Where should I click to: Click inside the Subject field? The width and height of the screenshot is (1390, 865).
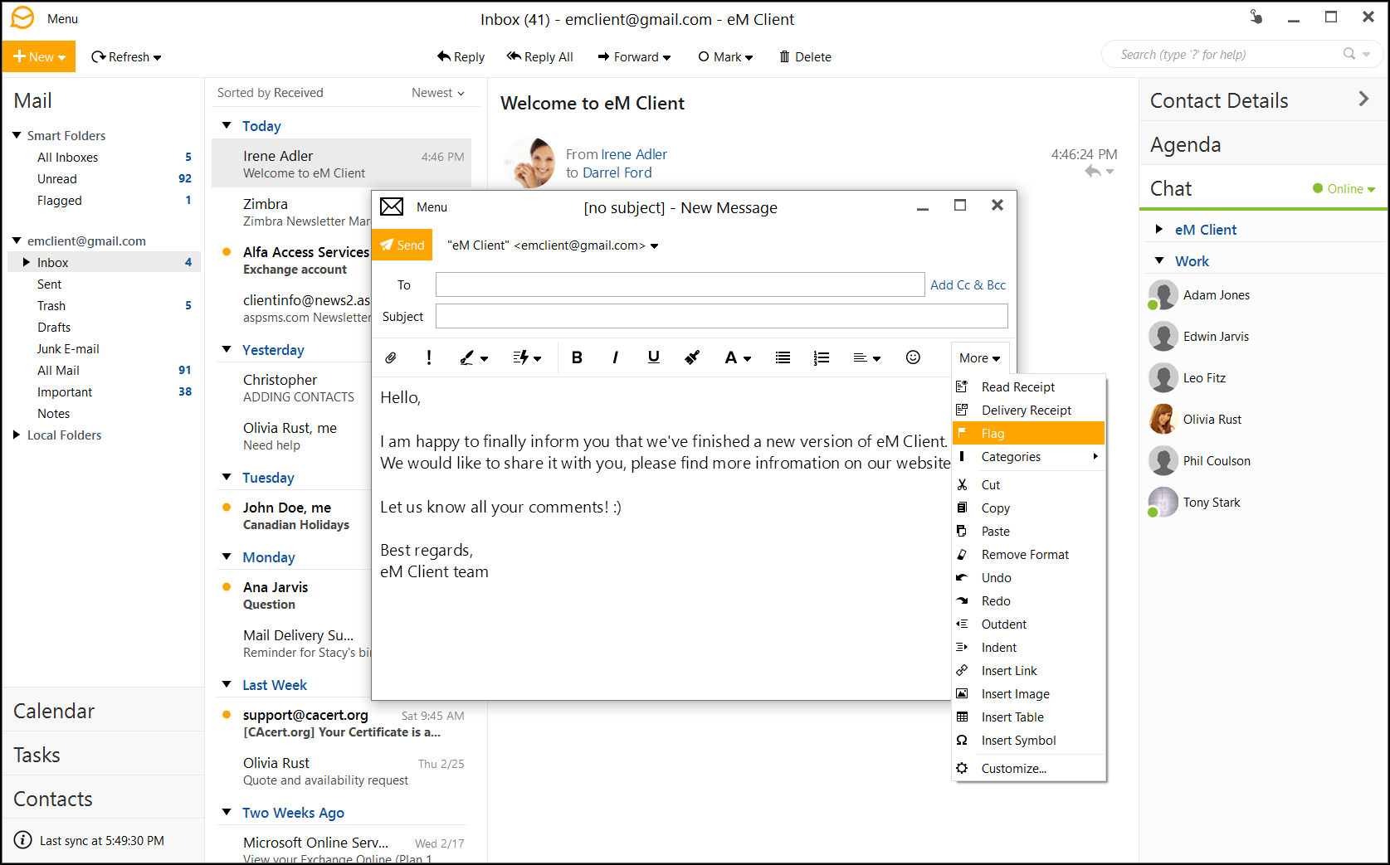(720, 316)
